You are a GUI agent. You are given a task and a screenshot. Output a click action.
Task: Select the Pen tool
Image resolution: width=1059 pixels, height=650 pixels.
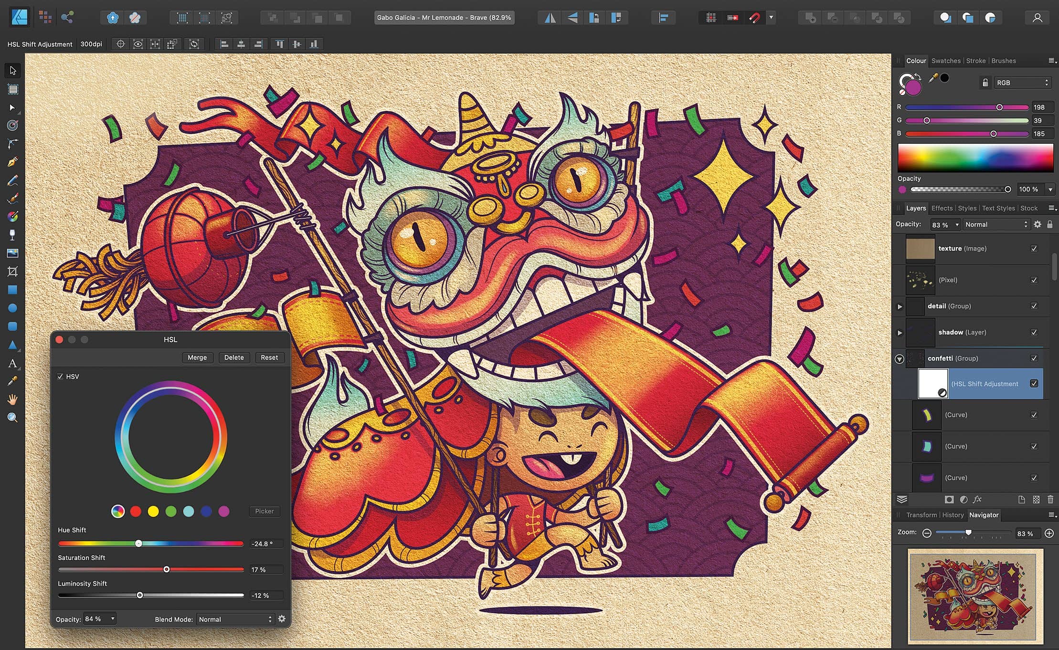coord(12,161)
